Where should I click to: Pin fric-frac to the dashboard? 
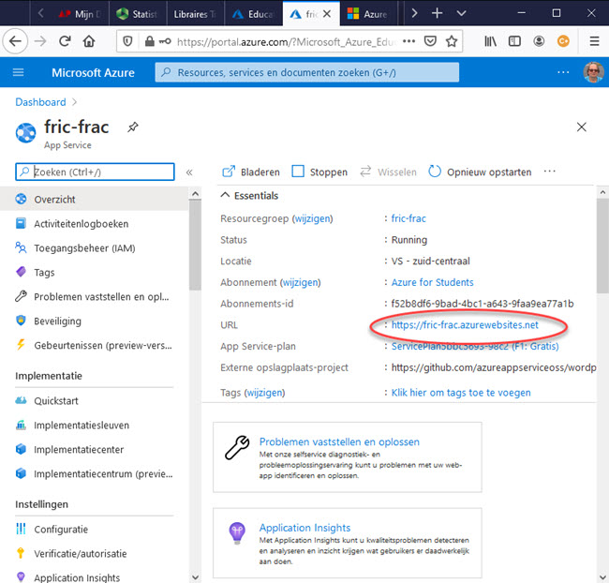(x=133, y=127)
